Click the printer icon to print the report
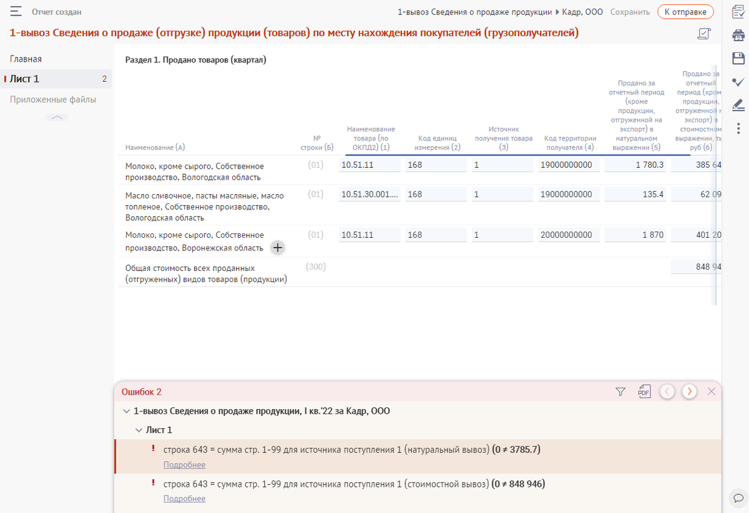The width and height of the screenshot is (749, 513). click(x=738, y=36)
